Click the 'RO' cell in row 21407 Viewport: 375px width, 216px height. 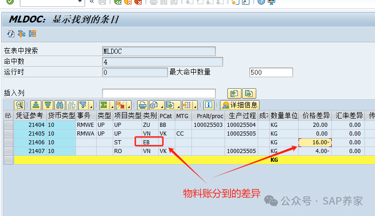click(x=127, y=151)
